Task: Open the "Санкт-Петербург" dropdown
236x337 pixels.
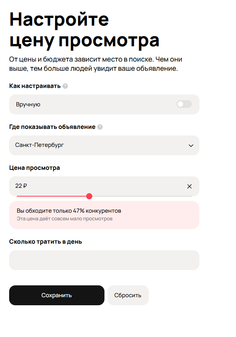Action: click(99, 145)
